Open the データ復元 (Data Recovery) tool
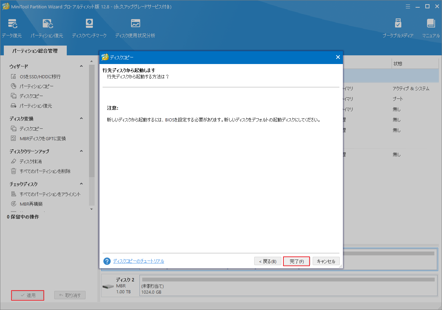 click(12, 27)
